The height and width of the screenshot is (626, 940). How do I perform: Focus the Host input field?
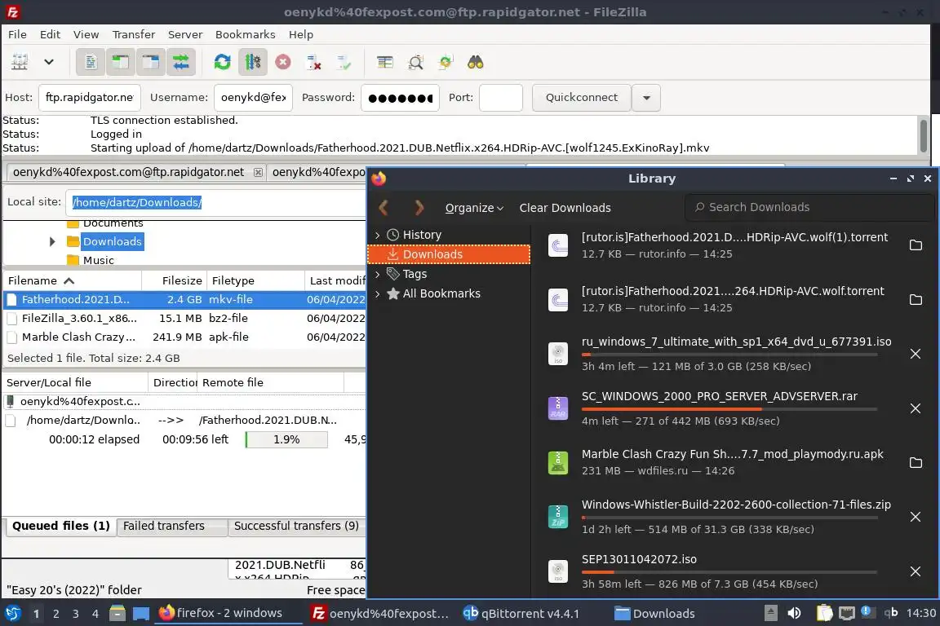89,98
